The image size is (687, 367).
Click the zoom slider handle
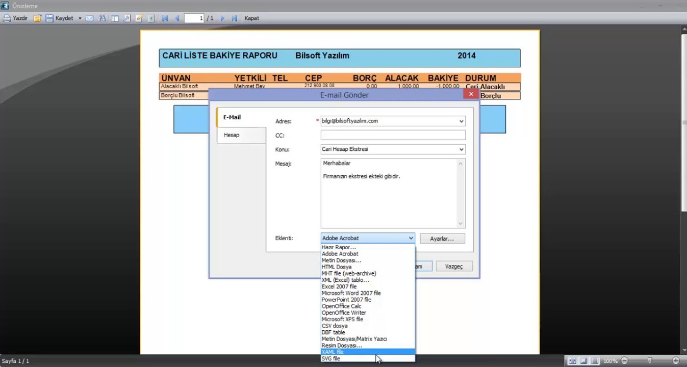pyautogui.click(x=649, y=361)
